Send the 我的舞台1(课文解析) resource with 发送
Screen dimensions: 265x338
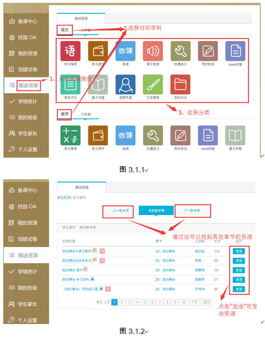(x=239, y=251)
